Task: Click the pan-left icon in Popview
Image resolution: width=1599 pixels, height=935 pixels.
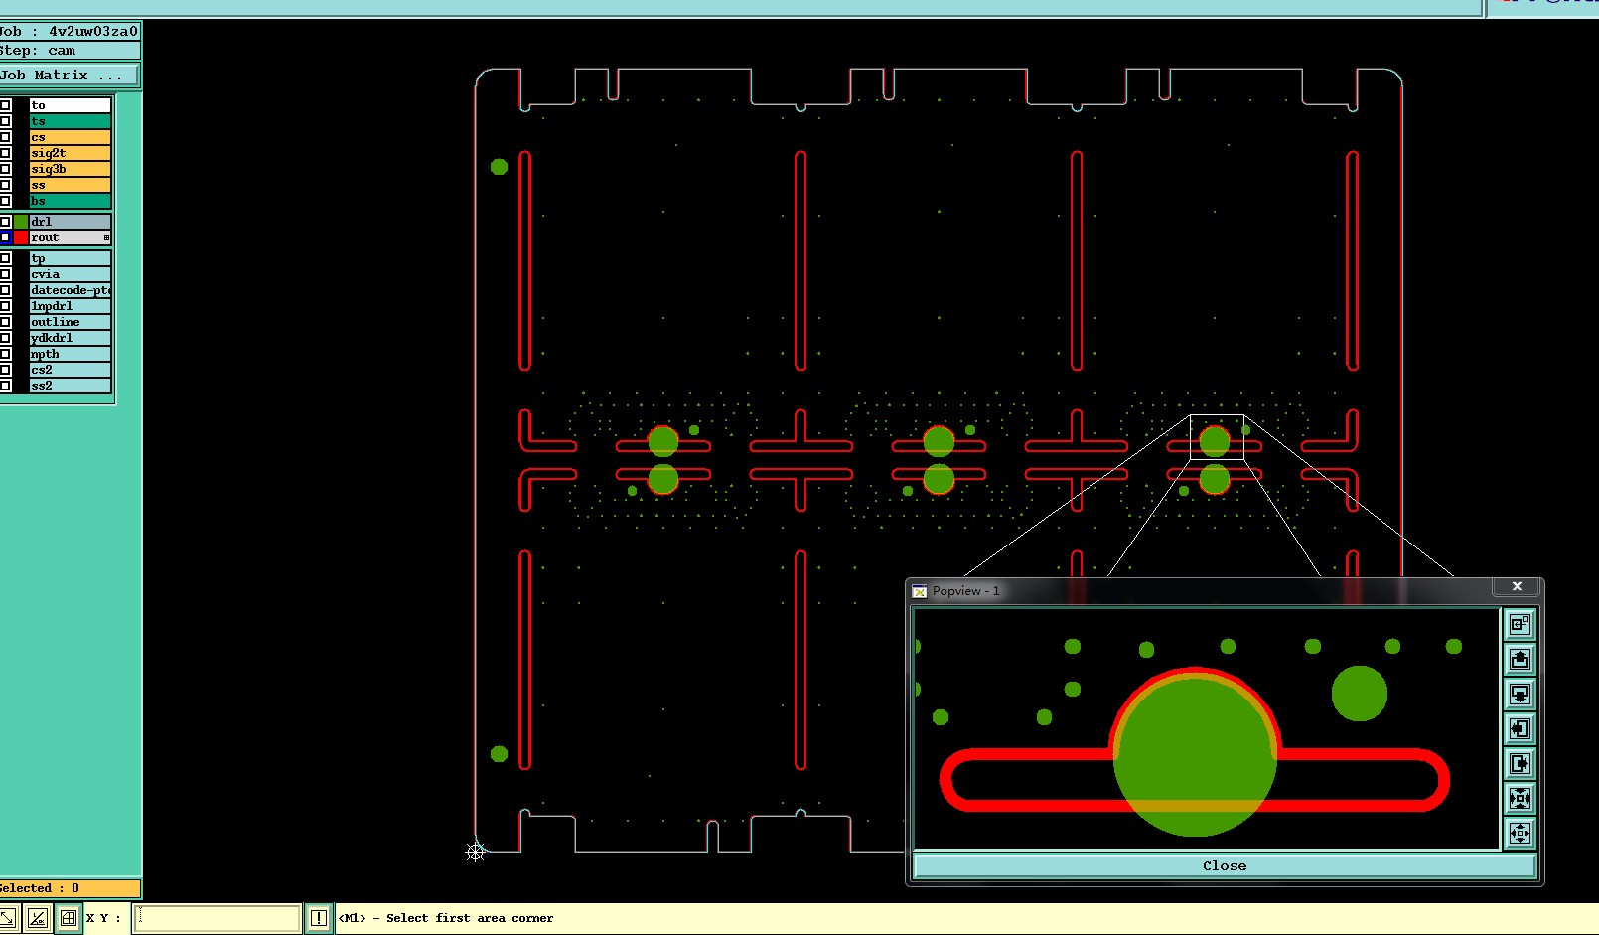Action: tap(1520, 729)
